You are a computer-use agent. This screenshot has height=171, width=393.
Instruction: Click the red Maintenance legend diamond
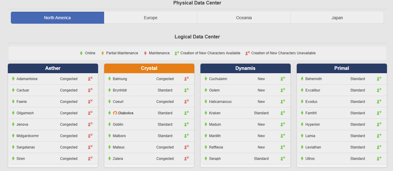[x=145, y=53]
